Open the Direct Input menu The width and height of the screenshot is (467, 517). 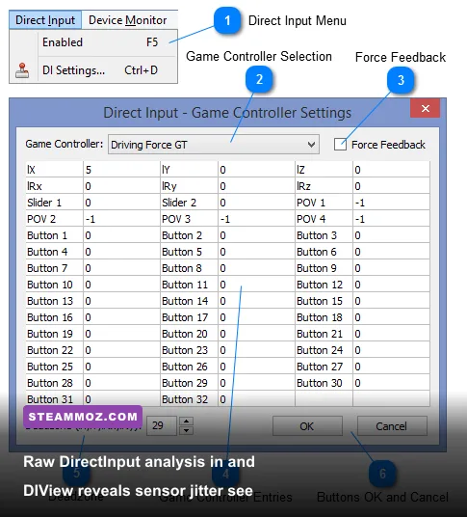45,20
